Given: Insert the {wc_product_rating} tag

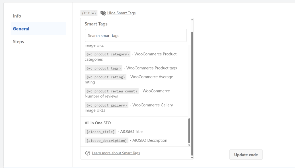Looking at the screenshot, I should coord(105,77).
